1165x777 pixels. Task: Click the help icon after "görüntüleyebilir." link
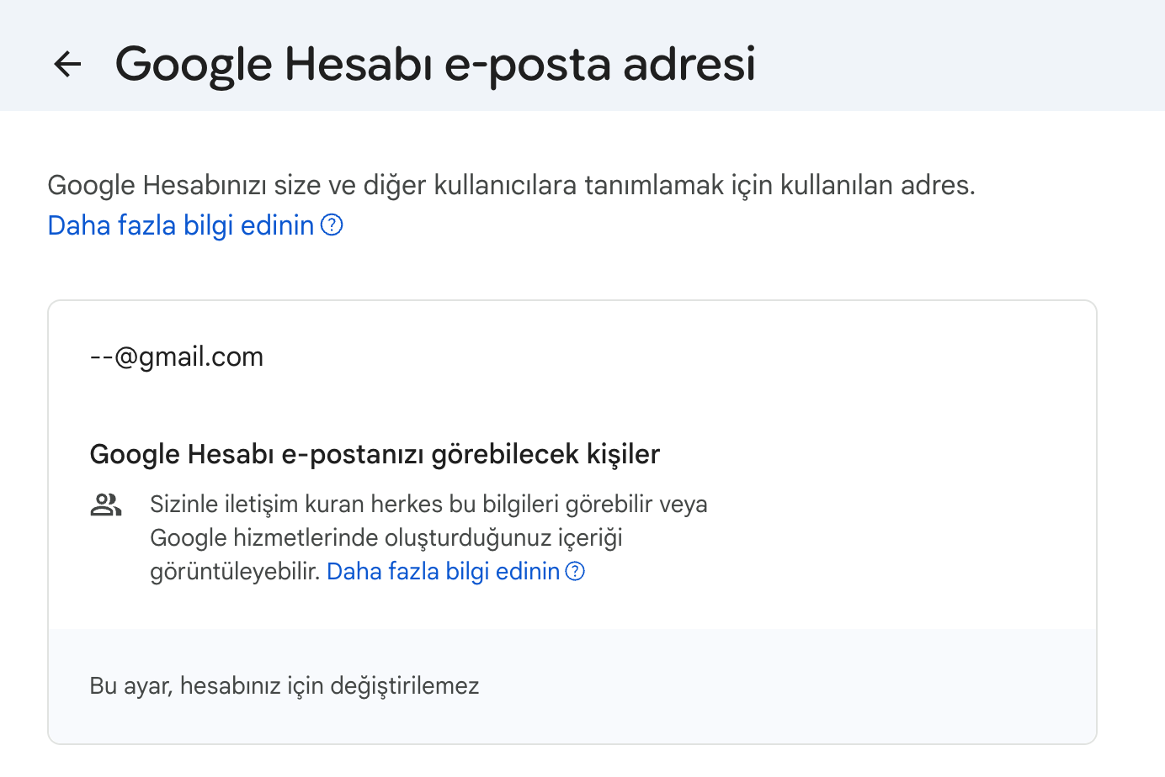click(575, 572)
